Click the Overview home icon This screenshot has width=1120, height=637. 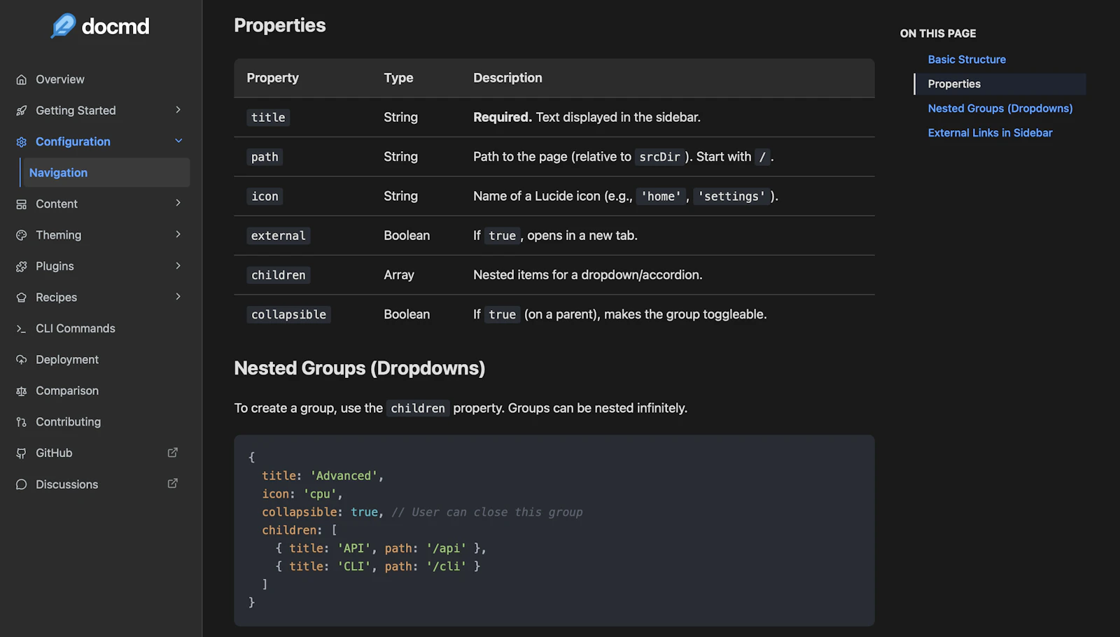(x=22, y=80)
